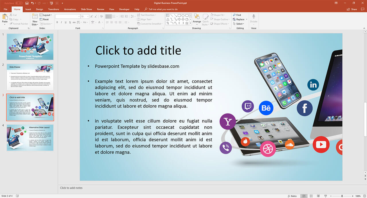Open the Line Spacing dropdown
The height and width of the screenshot is (198, 367).
(x=133, y=17)
